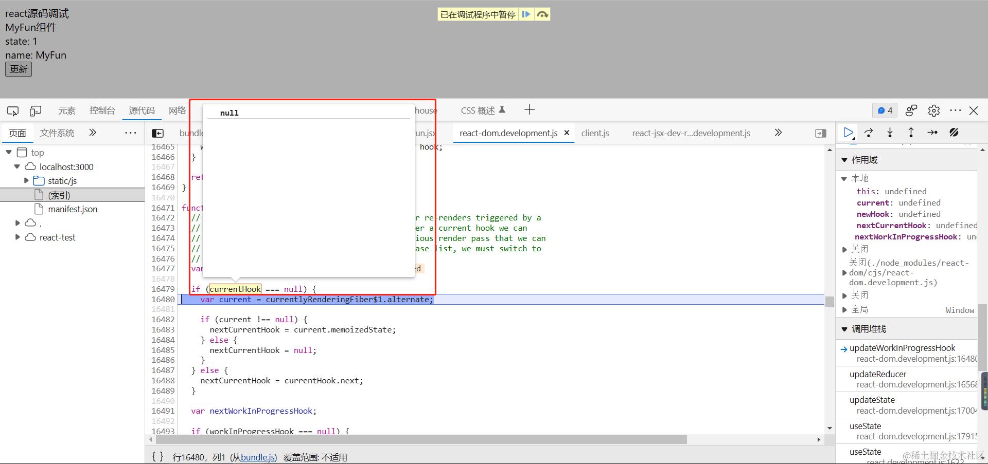Select the 文件系统 navigator tab
The width and height of the screenshot is (988, 464).
coord(57,133)
